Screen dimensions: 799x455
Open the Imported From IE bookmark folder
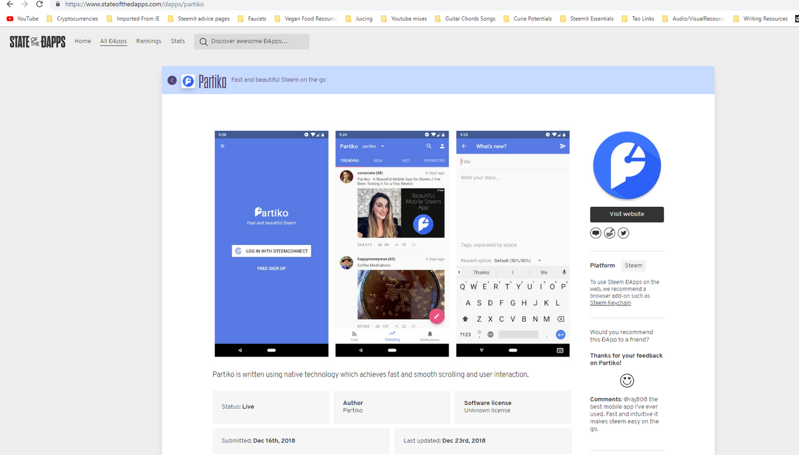(133, 19)
